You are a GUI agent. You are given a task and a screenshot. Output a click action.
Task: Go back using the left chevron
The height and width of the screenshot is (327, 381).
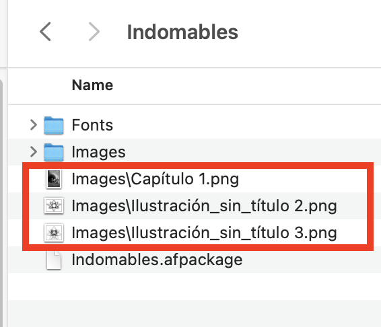(x=46, y=32)
